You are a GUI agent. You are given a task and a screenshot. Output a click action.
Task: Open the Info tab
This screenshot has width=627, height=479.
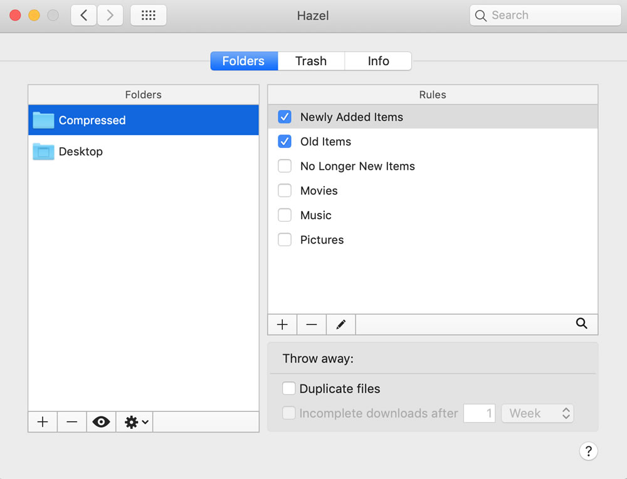pyautogui.click(x=378, y=61)
